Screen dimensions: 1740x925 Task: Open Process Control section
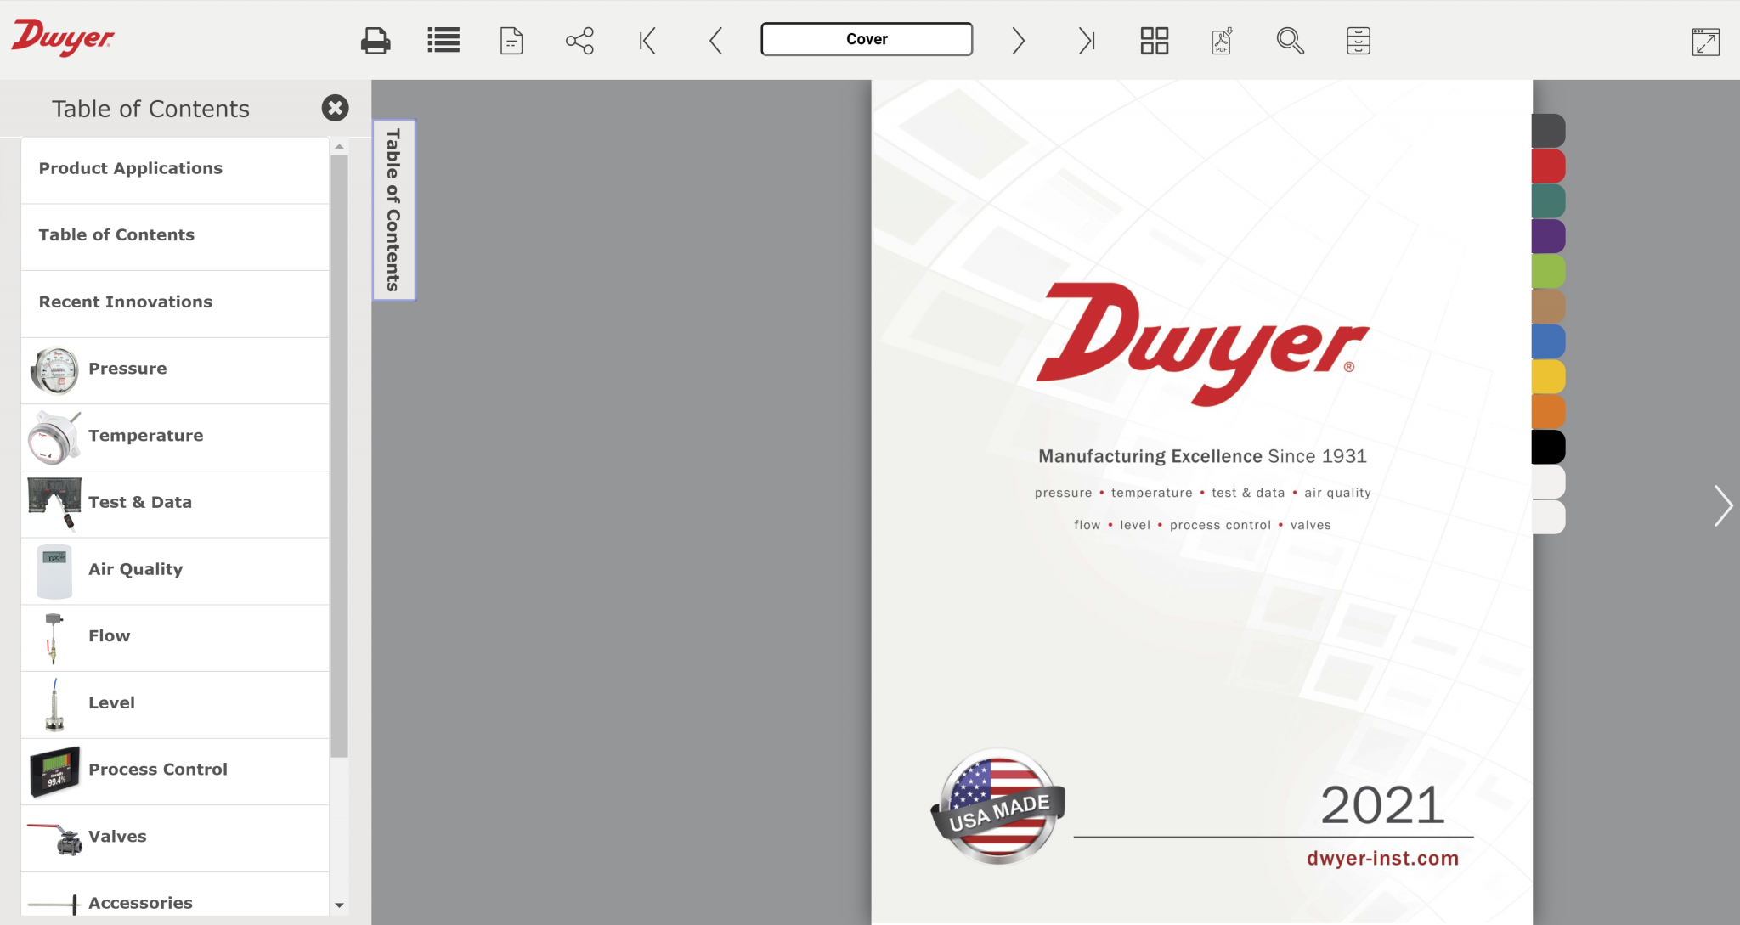point(158,770)
